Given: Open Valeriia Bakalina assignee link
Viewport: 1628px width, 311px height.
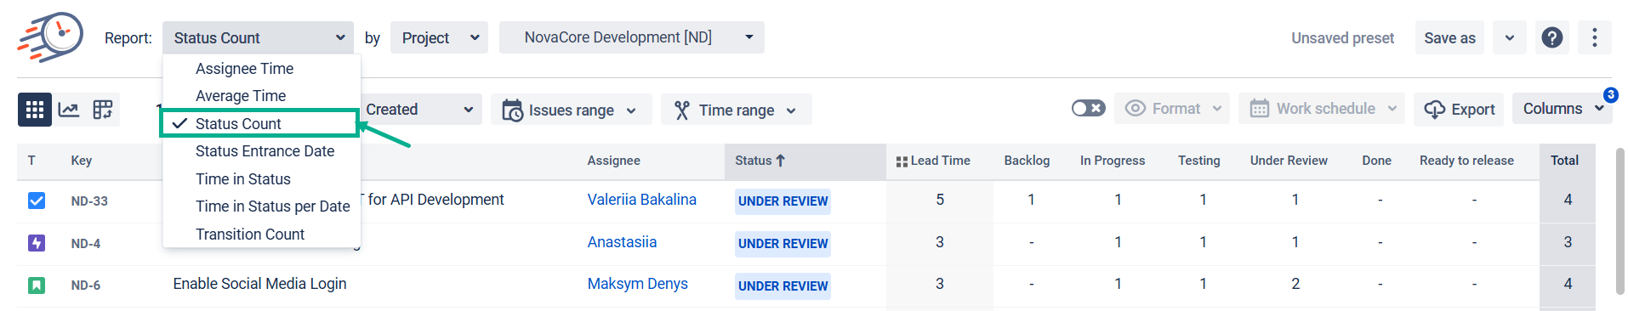Looking at the screenshot, I should coord(641,200).
